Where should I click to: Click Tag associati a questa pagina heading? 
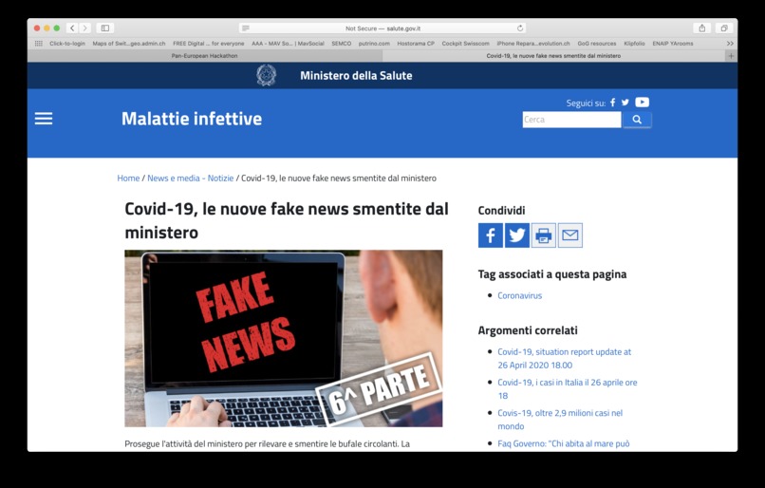click(552, 274)
